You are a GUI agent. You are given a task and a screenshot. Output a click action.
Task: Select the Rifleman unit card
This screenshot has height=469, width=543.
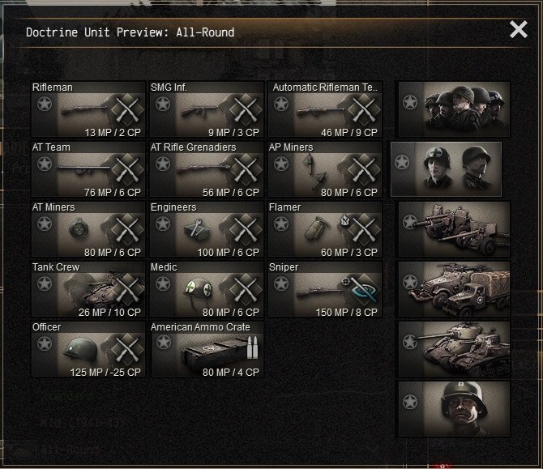(x=88, y=109)
